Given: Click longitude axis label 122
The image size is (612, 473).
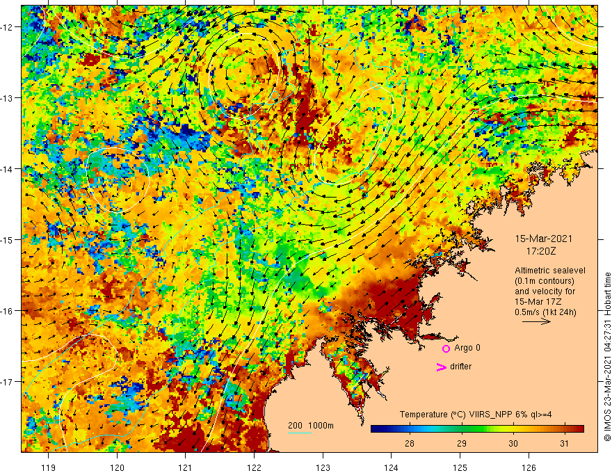Looking at the screenshot, I should tap(254, 467).
